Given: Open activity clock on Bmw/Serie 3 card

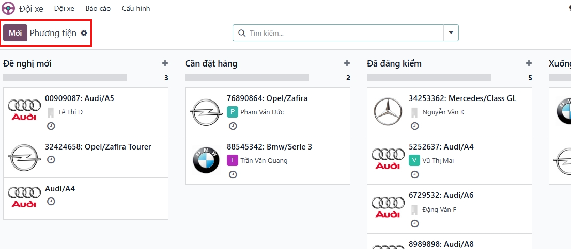Looking at the screenshot, I should point(233,174).
